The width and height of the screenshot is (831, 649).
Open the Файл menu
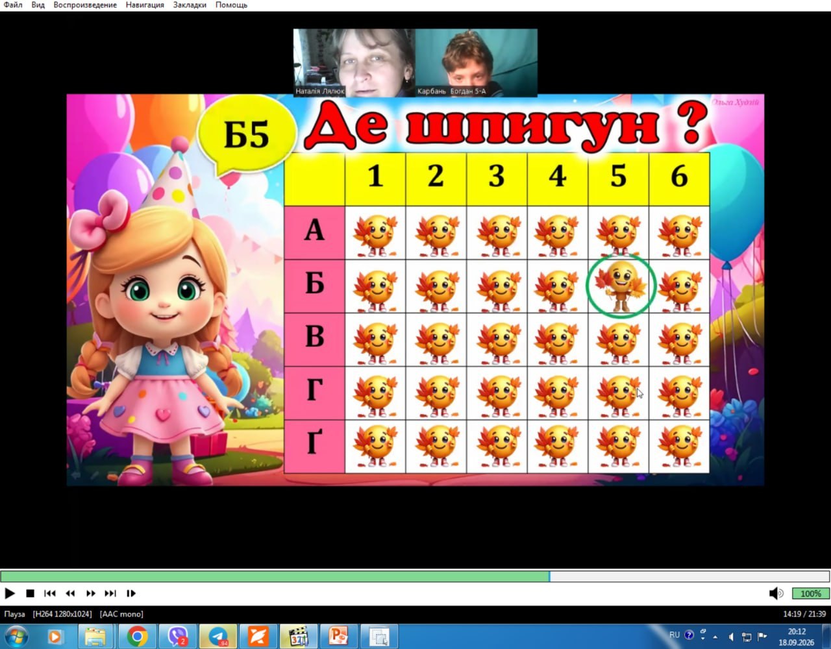coord(13,5)
